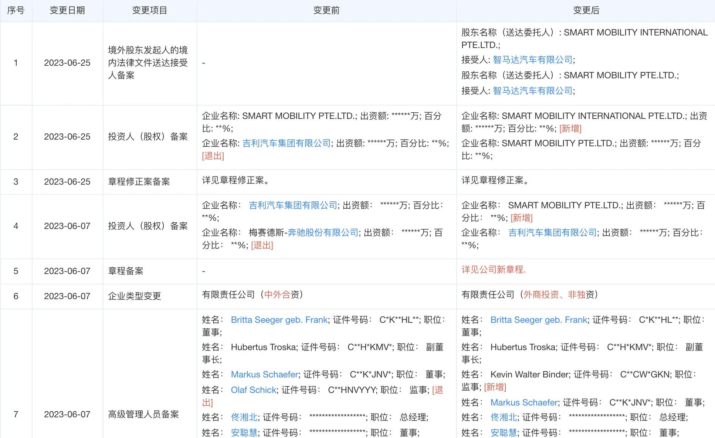Screen dimensions: 715x438
Task: Click [新增] tag after Kevin Walter Binder 监事
Action: click(x=495, y=387)
